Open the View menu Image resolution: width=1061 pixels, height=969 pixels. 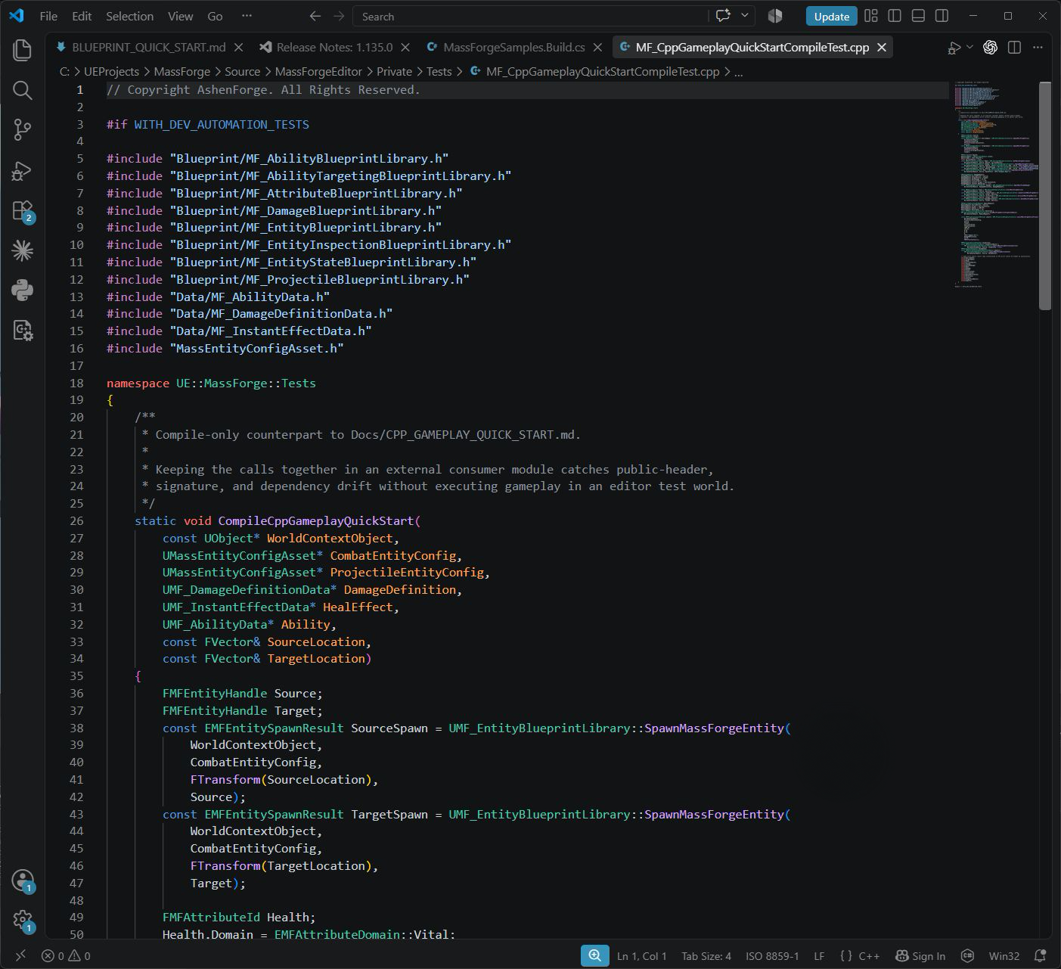pyautogui.click(x=180, y=16)
